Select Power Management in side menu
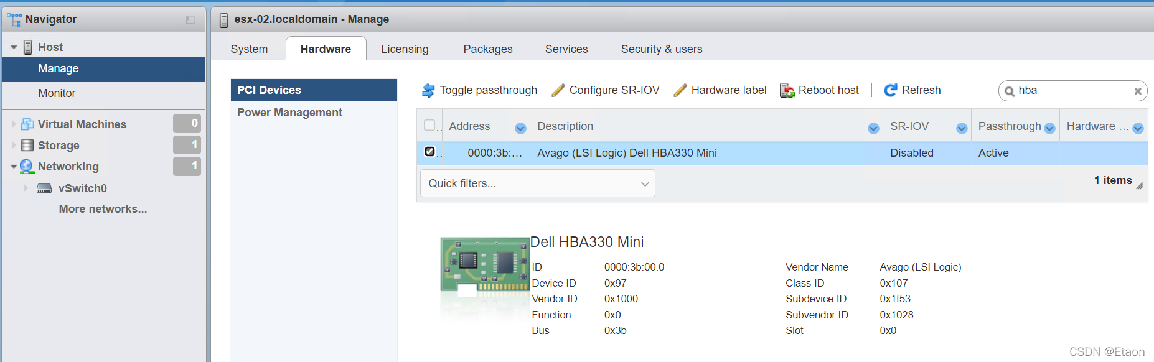 point(314,113)
